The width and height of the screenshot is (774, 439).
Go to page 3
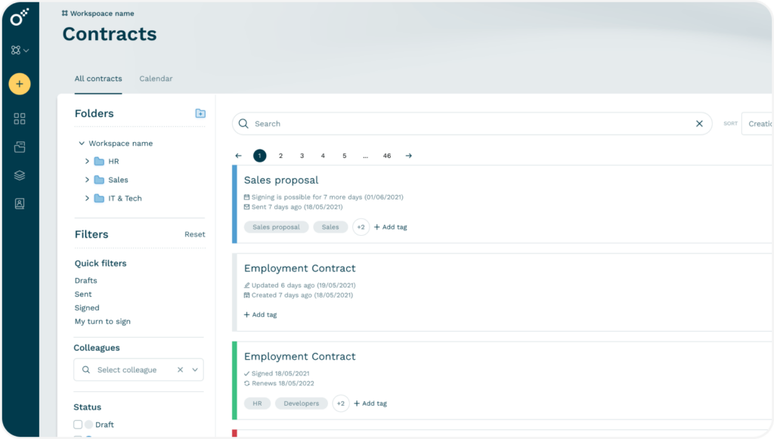302,156
